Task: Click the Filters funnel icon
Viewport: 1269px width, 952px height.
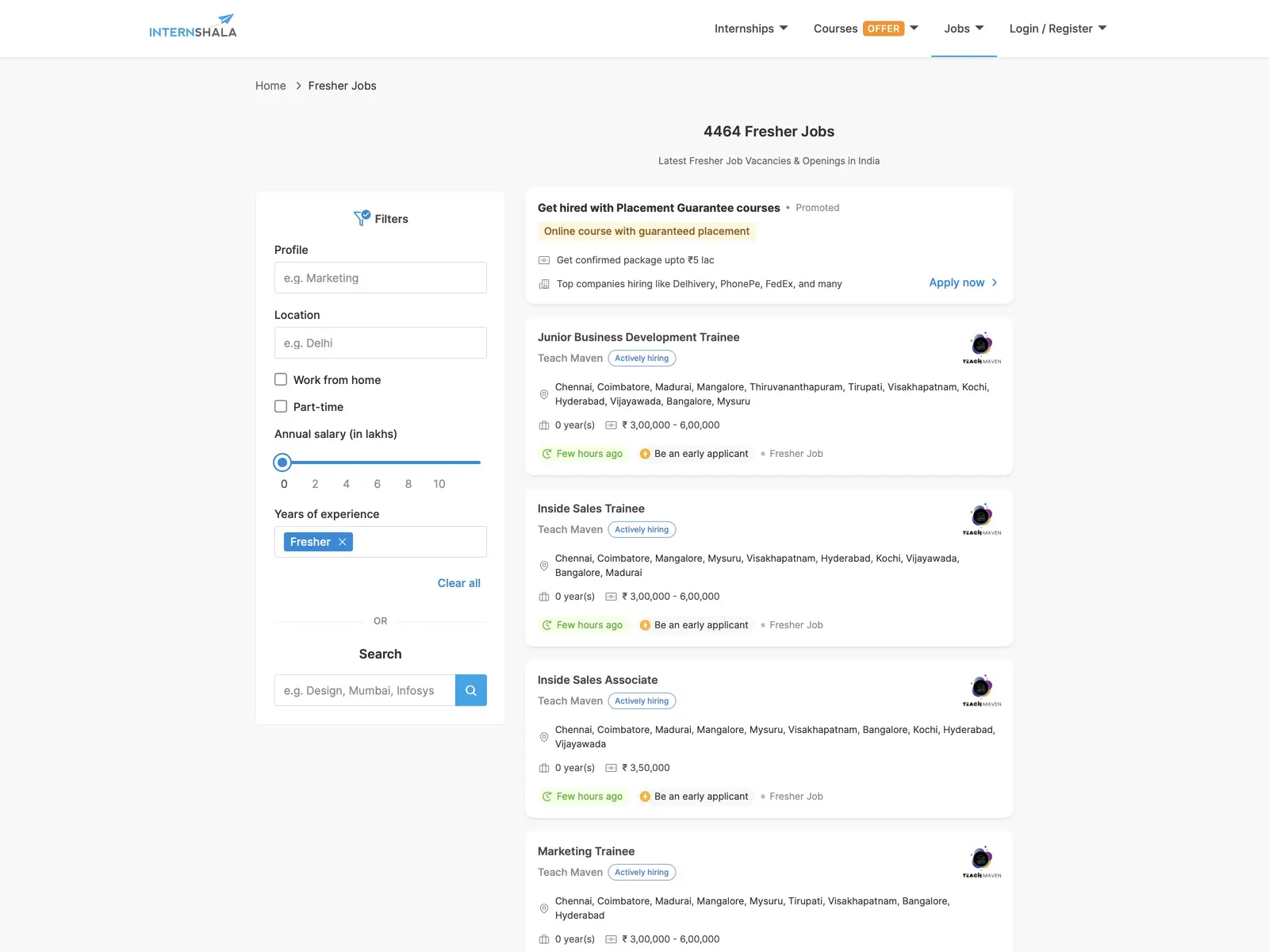Action: [362, 218]
